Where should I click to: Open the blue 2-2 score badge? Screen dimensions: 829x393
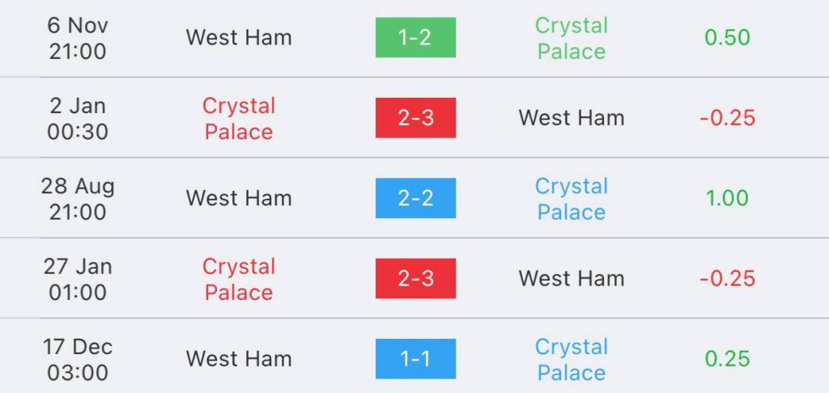pos(415,198)
